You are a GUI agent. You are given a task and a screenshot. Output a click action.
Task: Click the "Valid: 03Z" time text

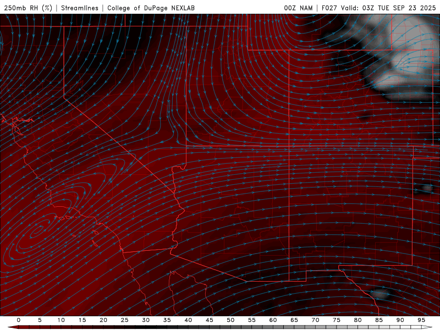(358, 8)
